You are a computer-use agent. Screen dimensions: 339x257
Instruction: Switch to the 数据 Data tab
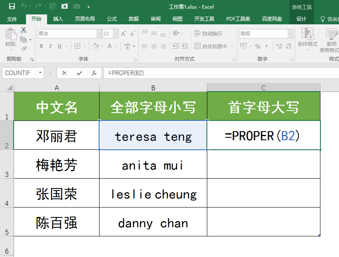(134, 19)
